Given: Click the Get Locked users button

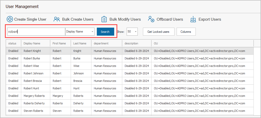Looking at the screenshot, I should point(158,32).
